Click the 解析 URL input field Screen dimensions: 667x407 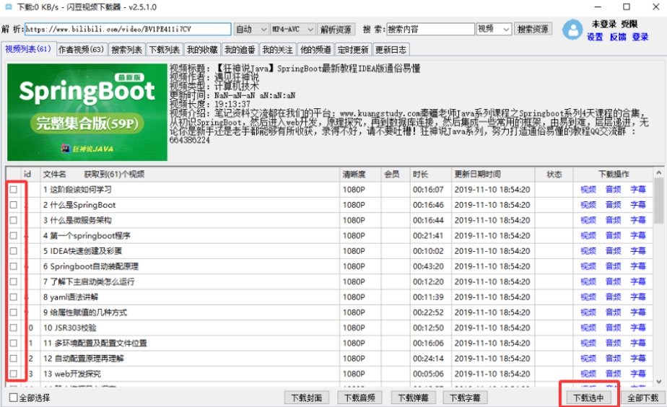point(128,30)
